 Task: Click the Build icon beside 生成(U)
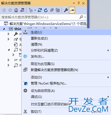pyautogui.click(x=25, y=32)
